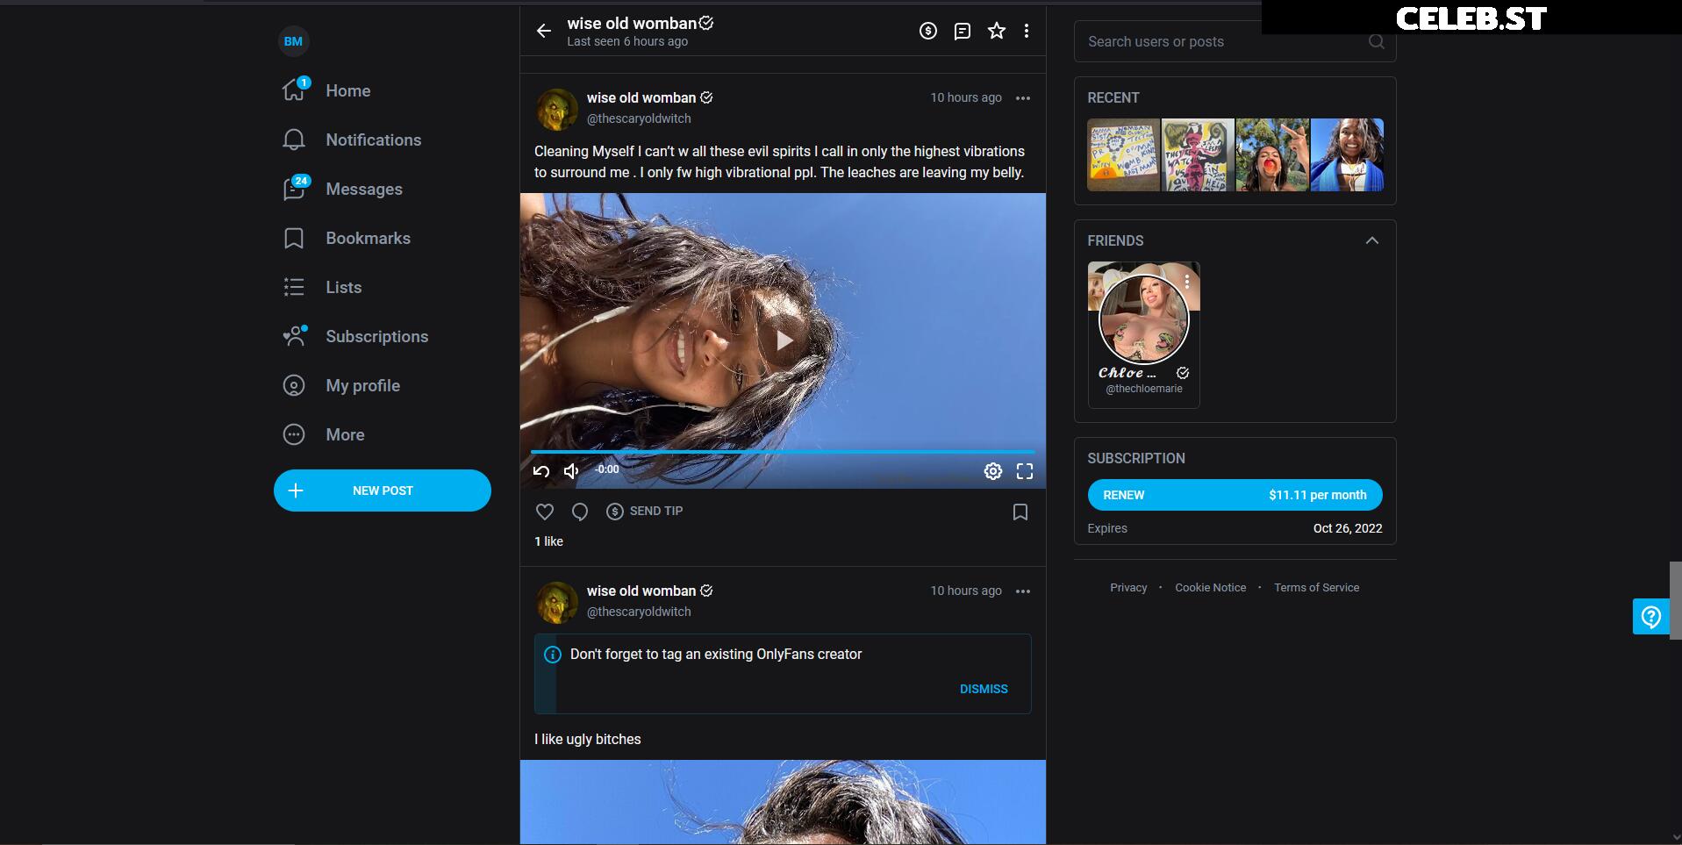Open the second recent thumbnail with pink drawing
This screenshot has height=845, width=1682.
coord(1198,154)
